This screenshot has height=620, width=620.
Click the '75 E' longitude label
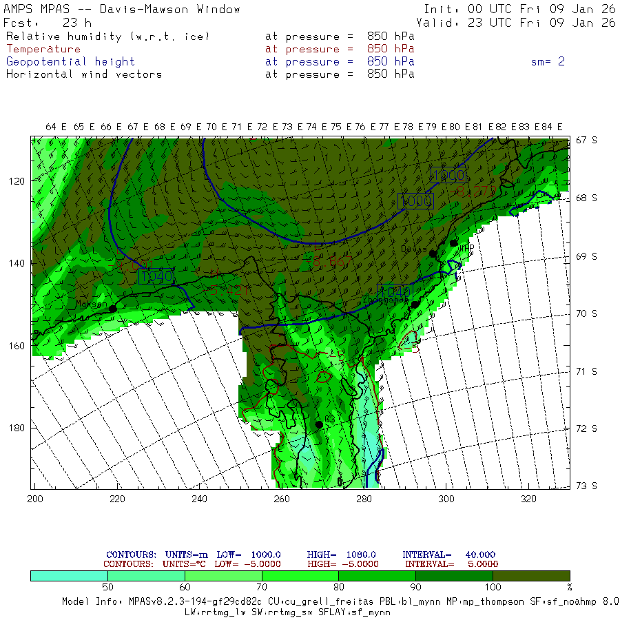341,127
